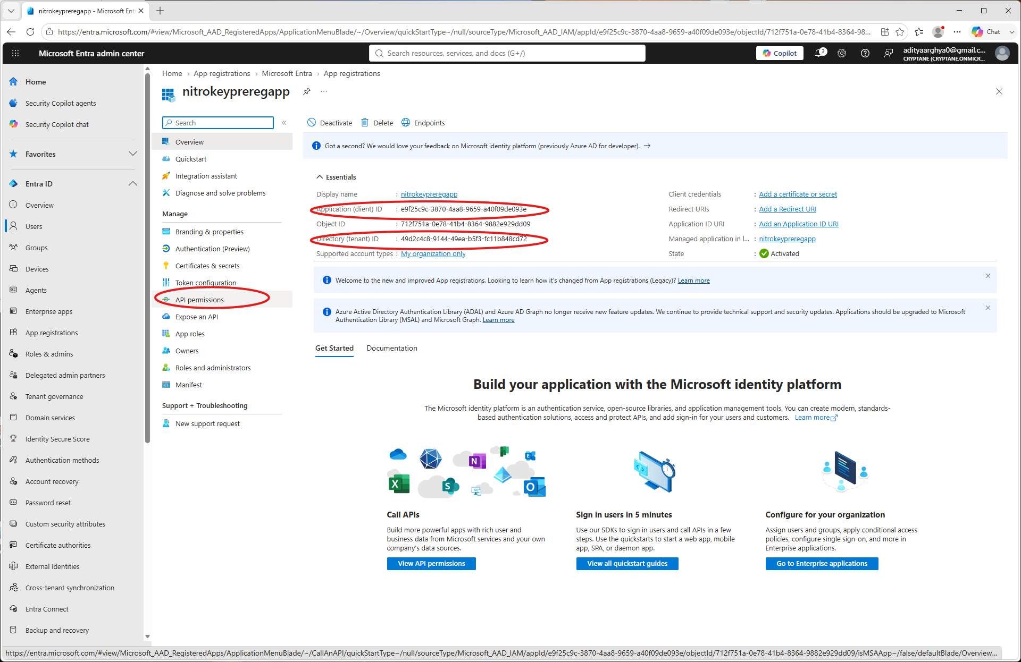Open Manifest menu item
Screen dimensions: 1021x662
click(189, 385)
